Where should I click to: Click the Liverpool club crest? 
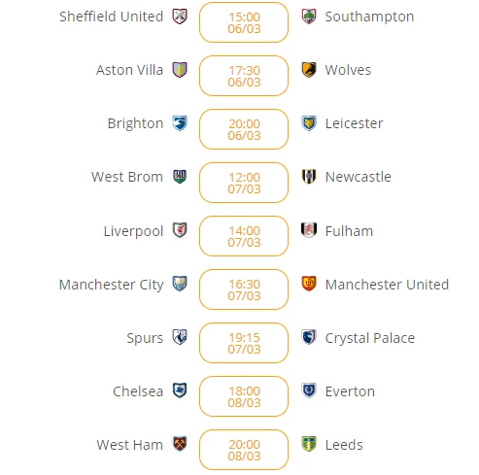click(180, 230)
